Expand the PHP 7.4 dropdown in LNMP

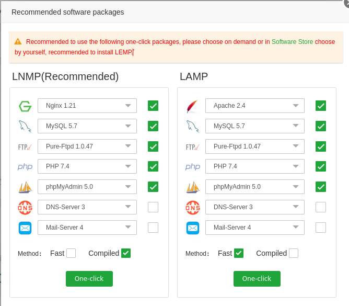[x=87, y=166]
